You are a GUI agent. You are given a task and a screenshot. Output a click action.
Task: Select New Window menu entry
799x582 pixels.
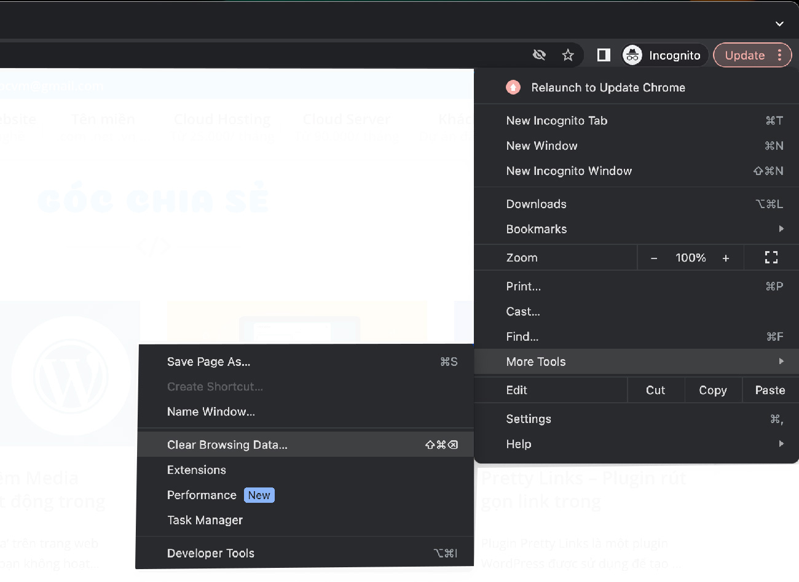click(637, 145)
